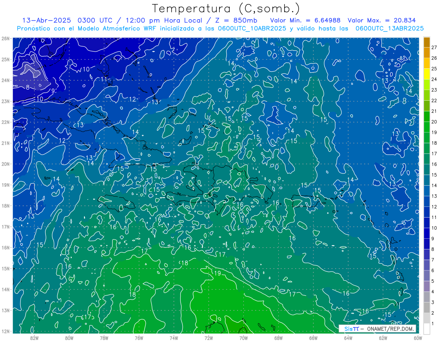The height and width of the screenshot is (343, 444).
Task: Click the "8" contour label on map
Action: pyautogui.click(x=28, y=88)
